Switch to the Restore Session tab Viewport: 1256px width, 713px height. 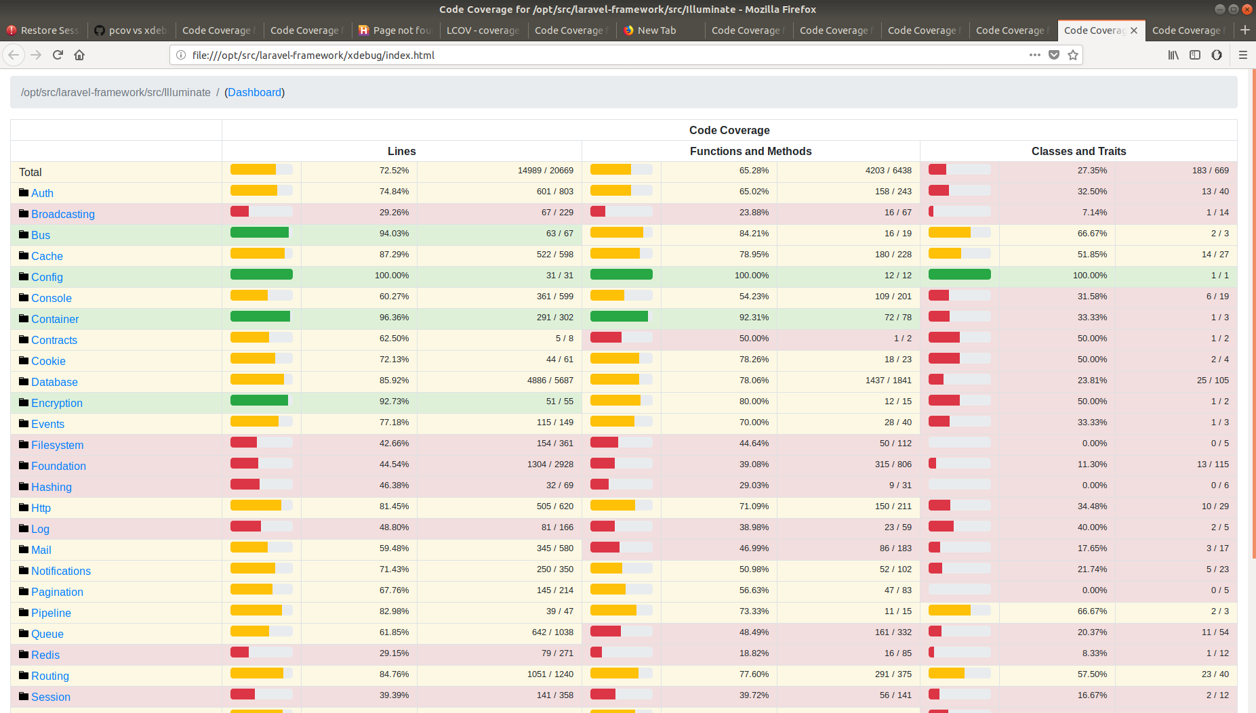(43, 30)
